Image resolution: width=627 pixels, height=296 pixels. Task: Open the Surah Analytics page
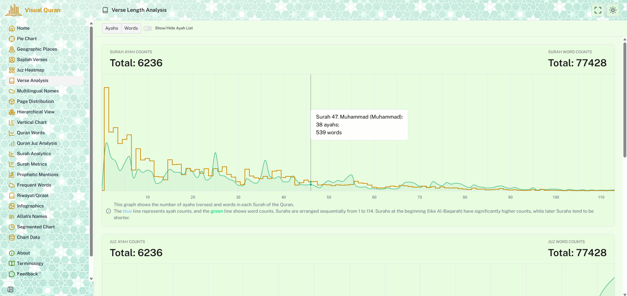pyautogui.click(x=34, y=154)
